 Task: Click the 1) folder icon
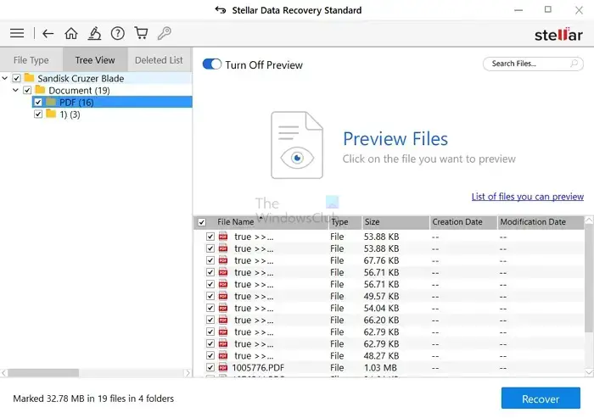tap(51, 114)
